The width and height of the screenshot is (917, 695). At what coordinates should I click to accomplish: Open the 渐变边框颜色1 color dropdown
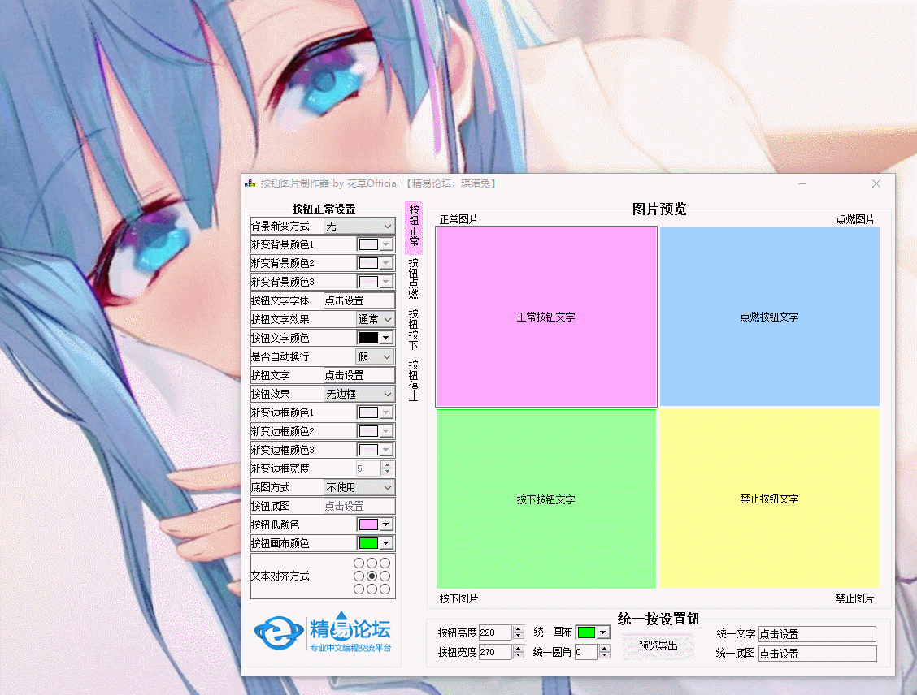tap(386, 413)
